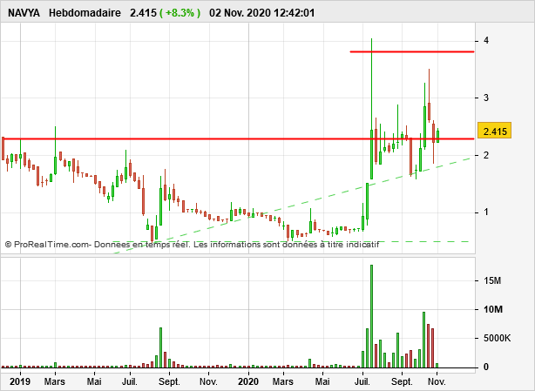Click the 10M volume axis label
This screenshot has width=535, height=391.
(493, 309)
